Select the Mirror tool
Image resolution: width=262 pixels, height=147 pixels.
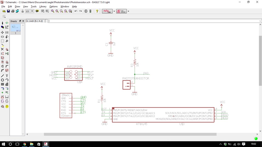[2, 37]
